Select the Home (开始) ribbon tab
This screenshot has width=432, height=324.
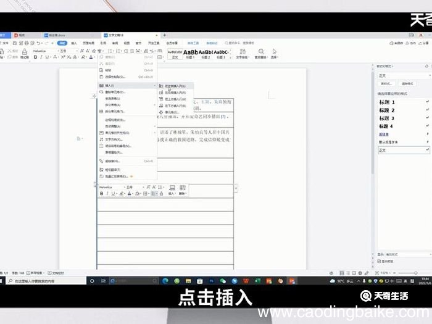[x=62, y=43]
